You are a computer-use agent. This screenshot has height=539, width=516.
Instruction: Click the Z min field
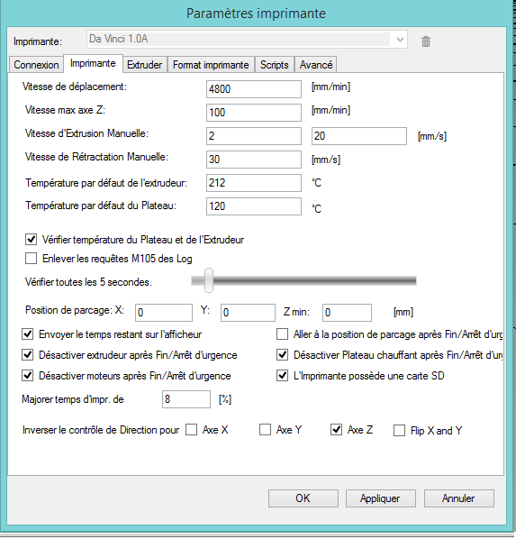pyautogui.click(x=347, y=313)
